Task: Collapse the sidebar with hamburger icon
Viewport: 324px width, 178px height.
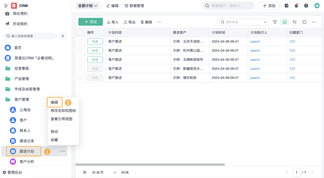Action: pyautogui.click(x=6, y=6)
